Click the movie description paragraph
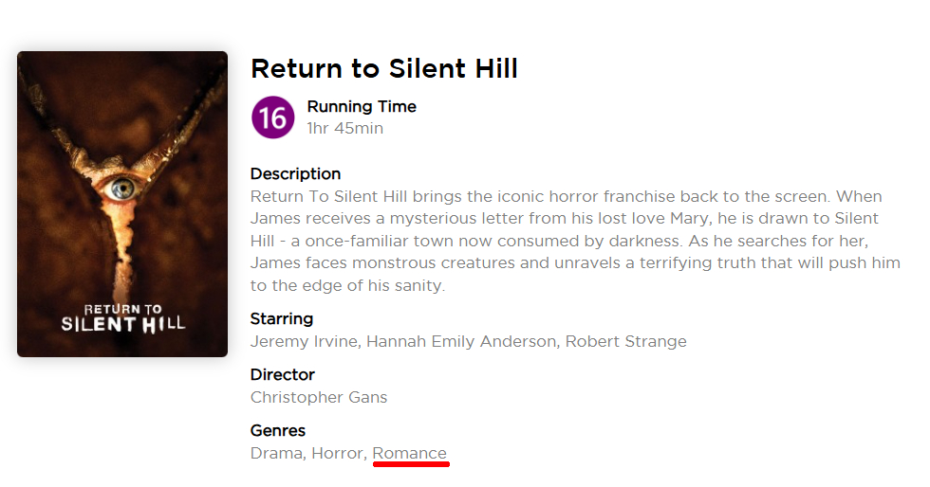 click(x=574, y=241)
